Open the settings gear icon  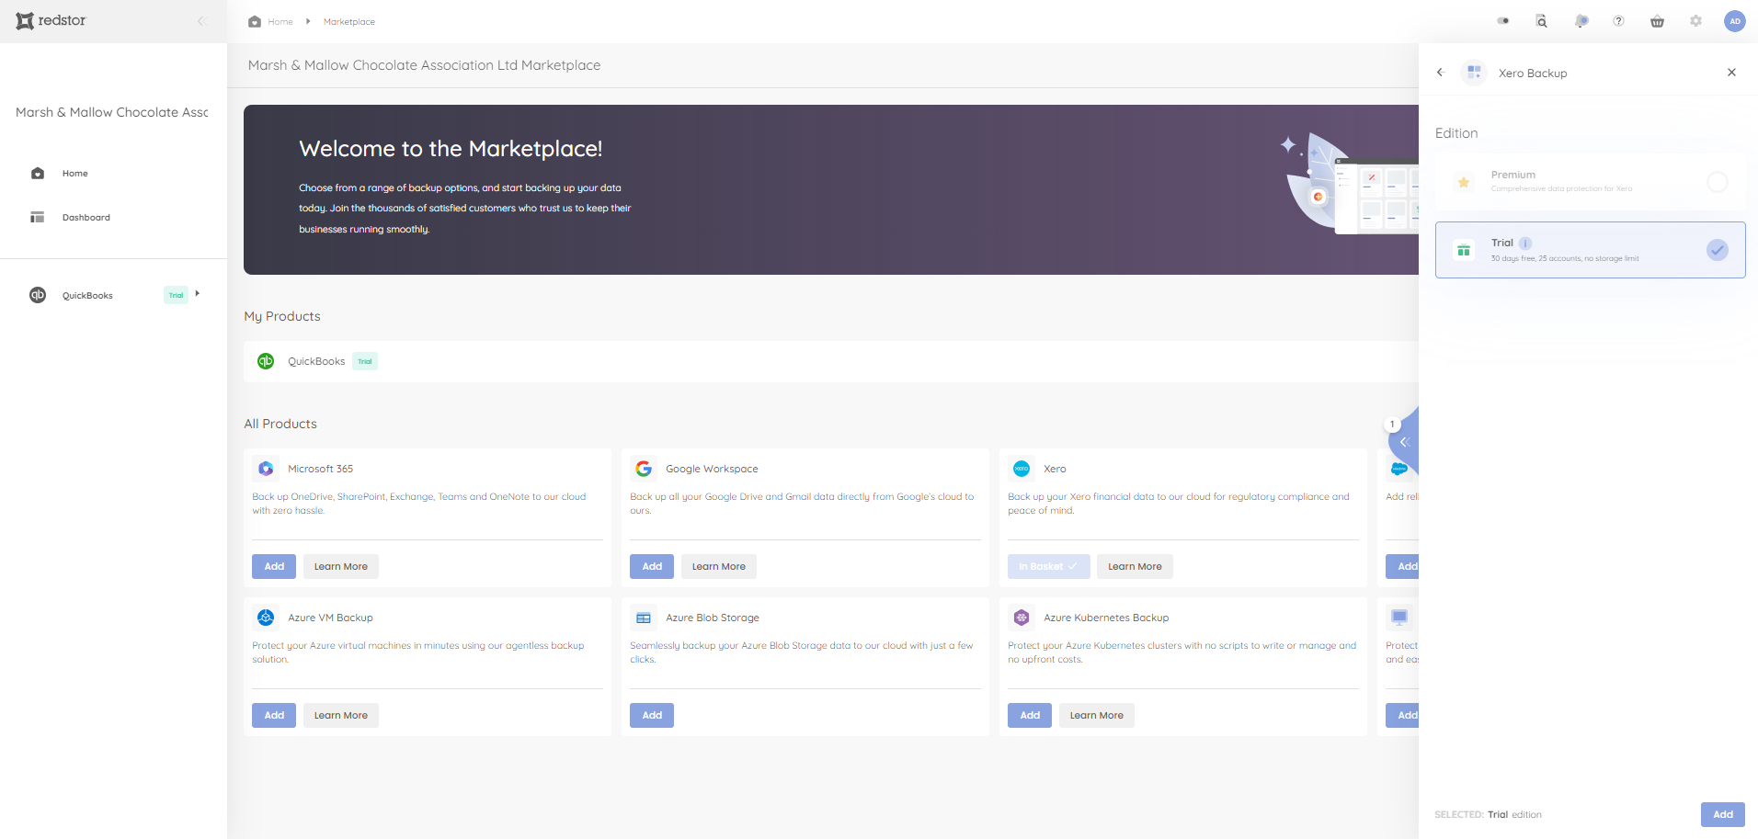coord(1696,21)
